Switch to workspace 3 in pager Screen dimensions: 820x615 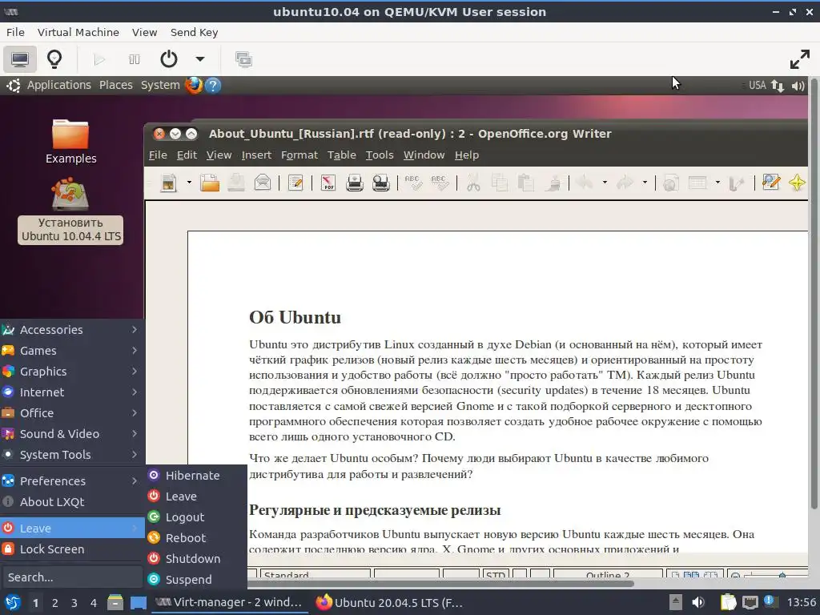pos(74,603)
